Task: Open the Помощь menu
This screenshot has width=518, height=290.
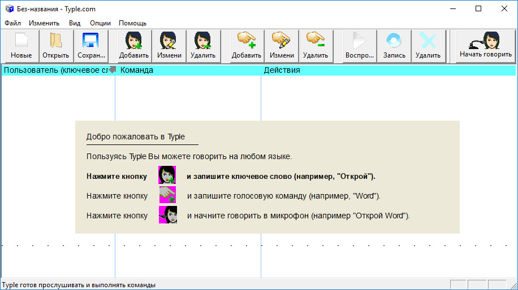Action: [132, 23]
